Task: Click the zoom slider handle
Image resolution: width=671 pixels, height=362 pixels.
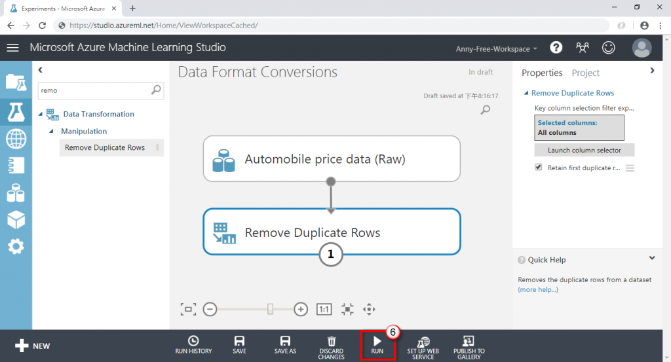Action: click(x=270, y=308)
